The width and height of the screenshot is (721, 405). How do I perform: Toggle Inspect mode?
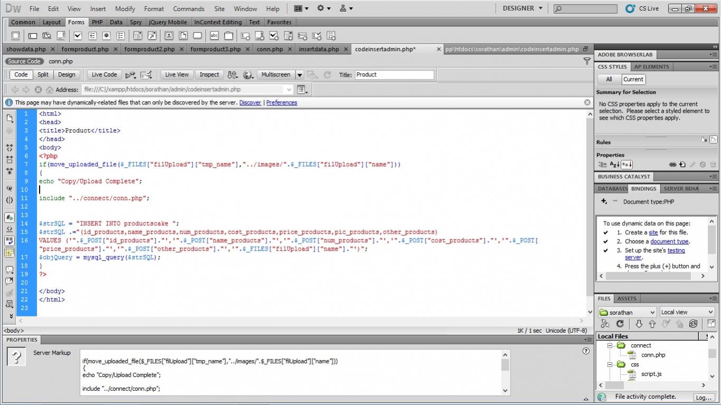pos(210,75)
